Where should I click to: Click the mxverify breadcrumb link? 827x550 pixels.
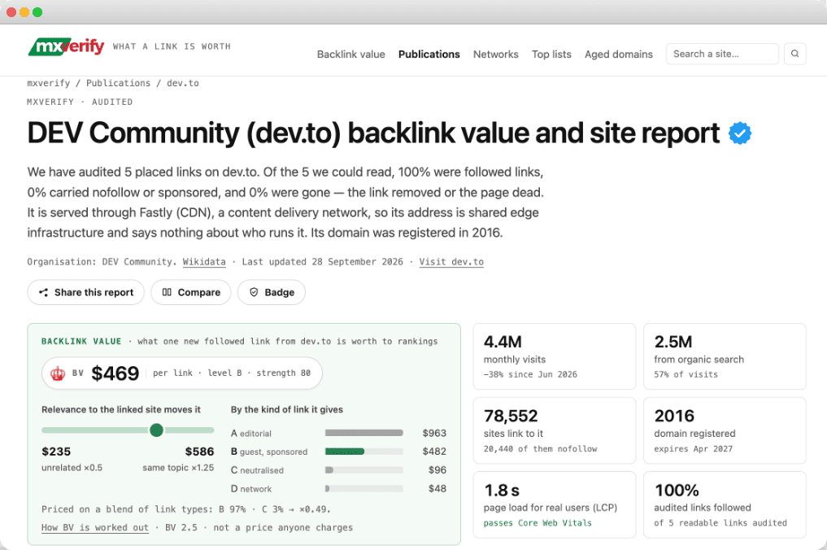click(49, 84)
